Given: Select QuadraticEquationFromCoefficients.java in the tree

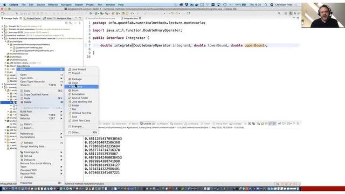Looking at the screenshot, I should click(34, 51).
